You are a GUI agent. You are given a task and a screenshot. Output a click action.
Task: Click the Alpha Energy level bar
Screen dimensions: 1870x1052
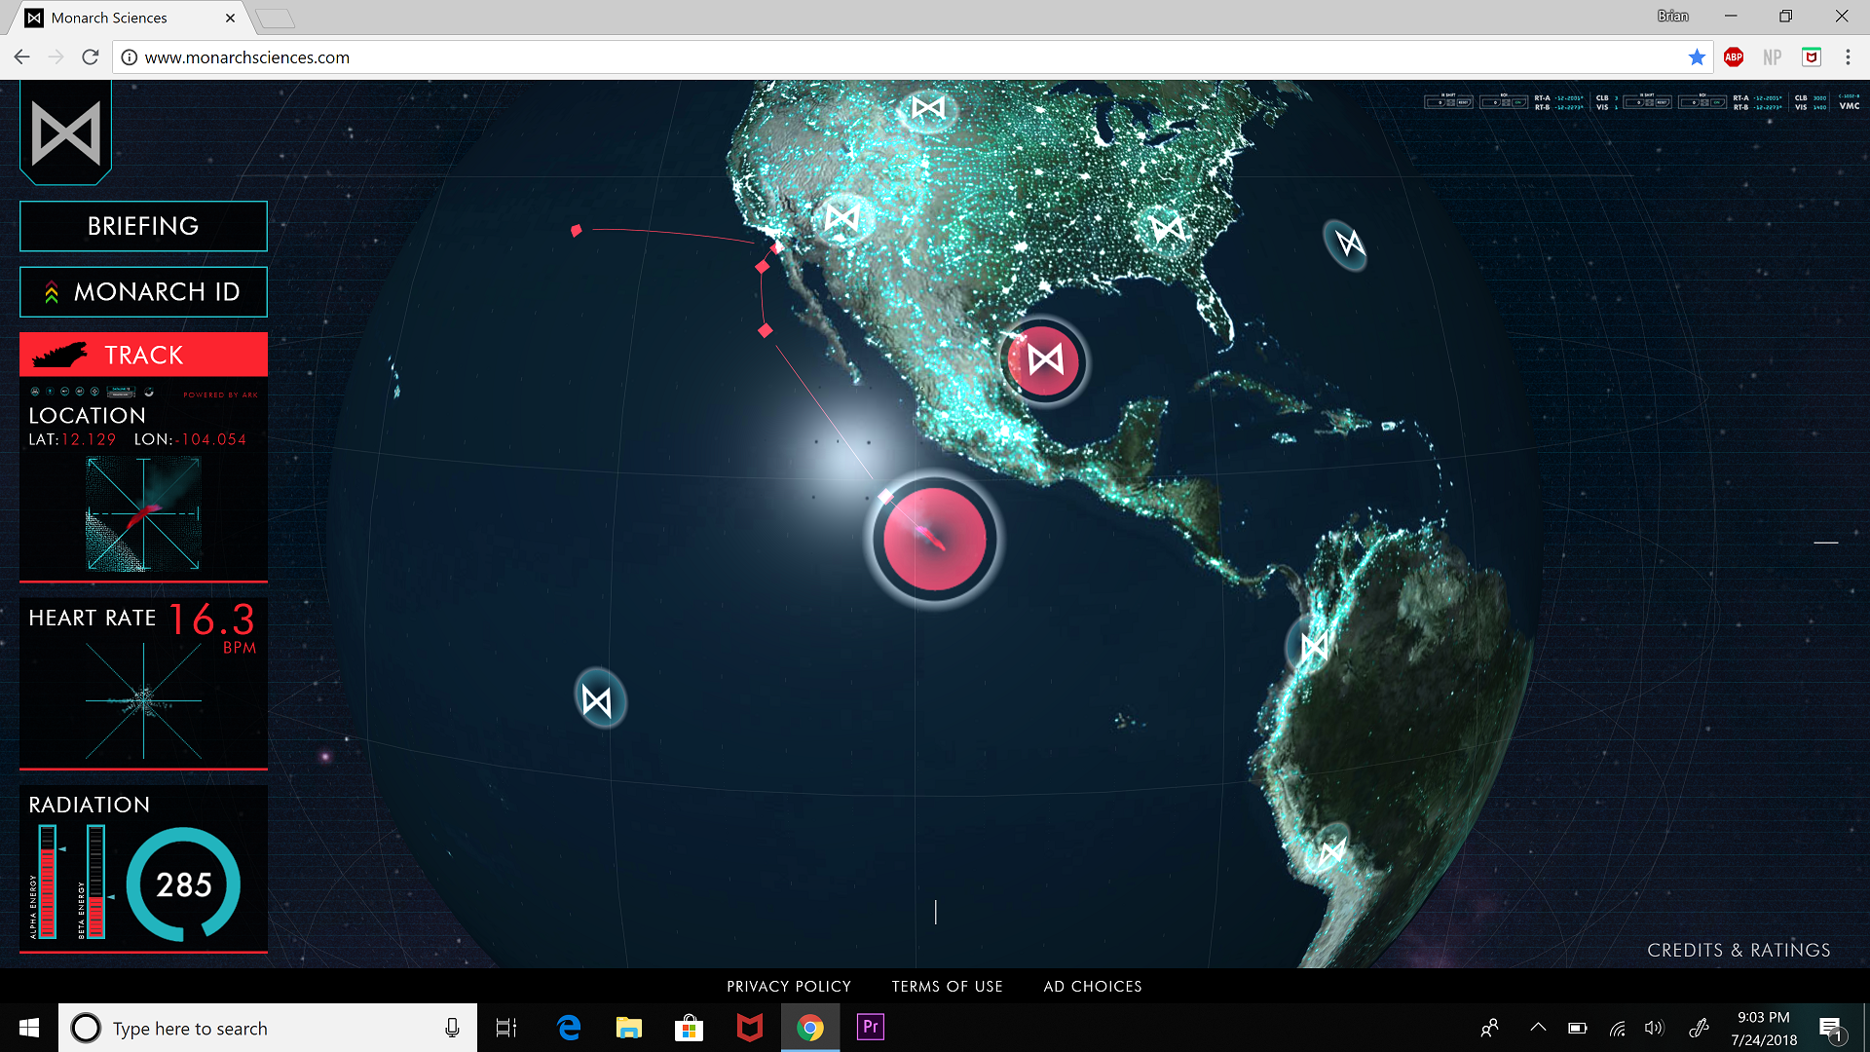[x=47, y=883]
